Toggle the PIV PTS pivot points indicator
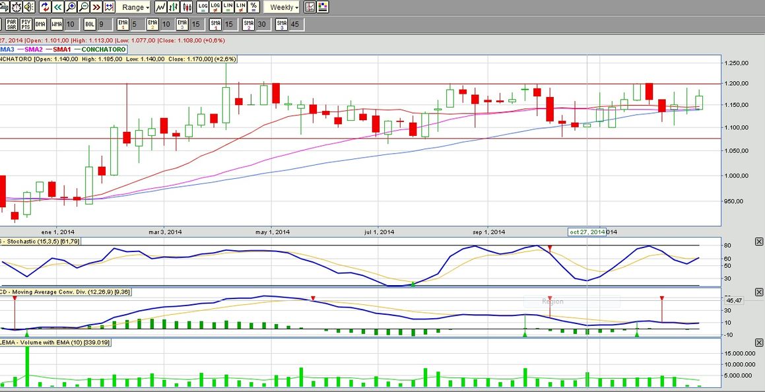The height and width of the screenshot is (392, 765). (x=26, y=24)
